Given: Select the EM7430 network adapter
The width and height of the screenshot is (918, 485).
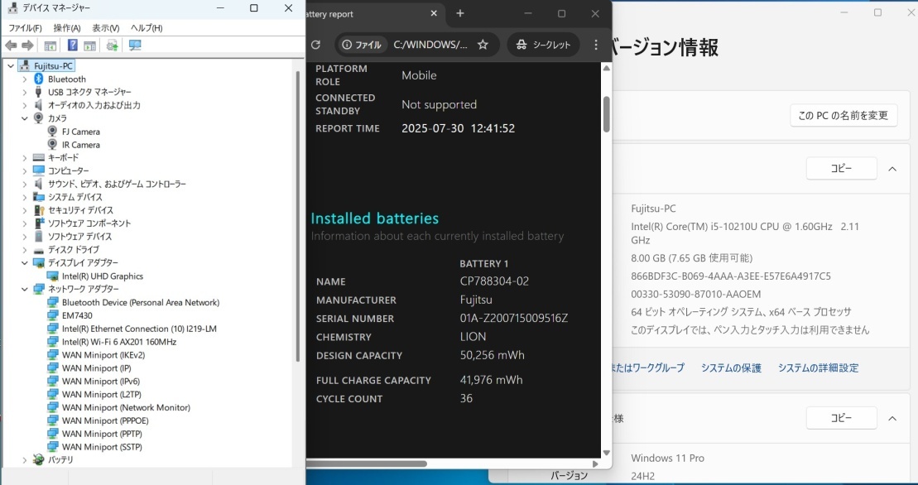Looking at the screenshot, I should point(77,315).
